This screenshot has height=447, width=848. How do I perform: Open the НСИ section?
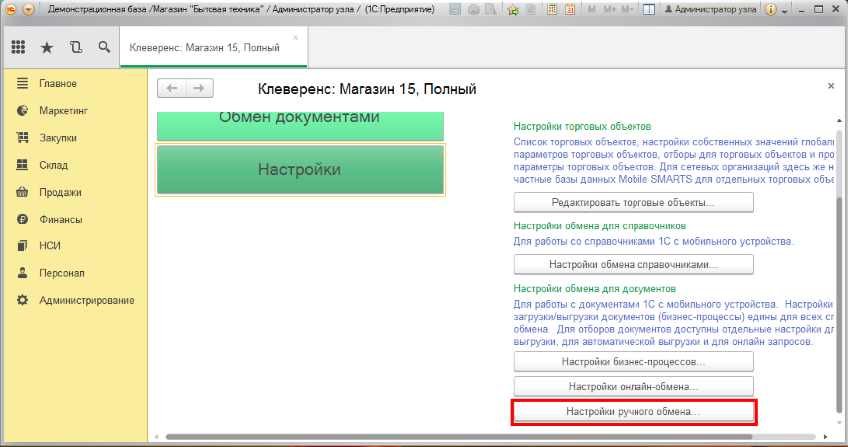50,246
